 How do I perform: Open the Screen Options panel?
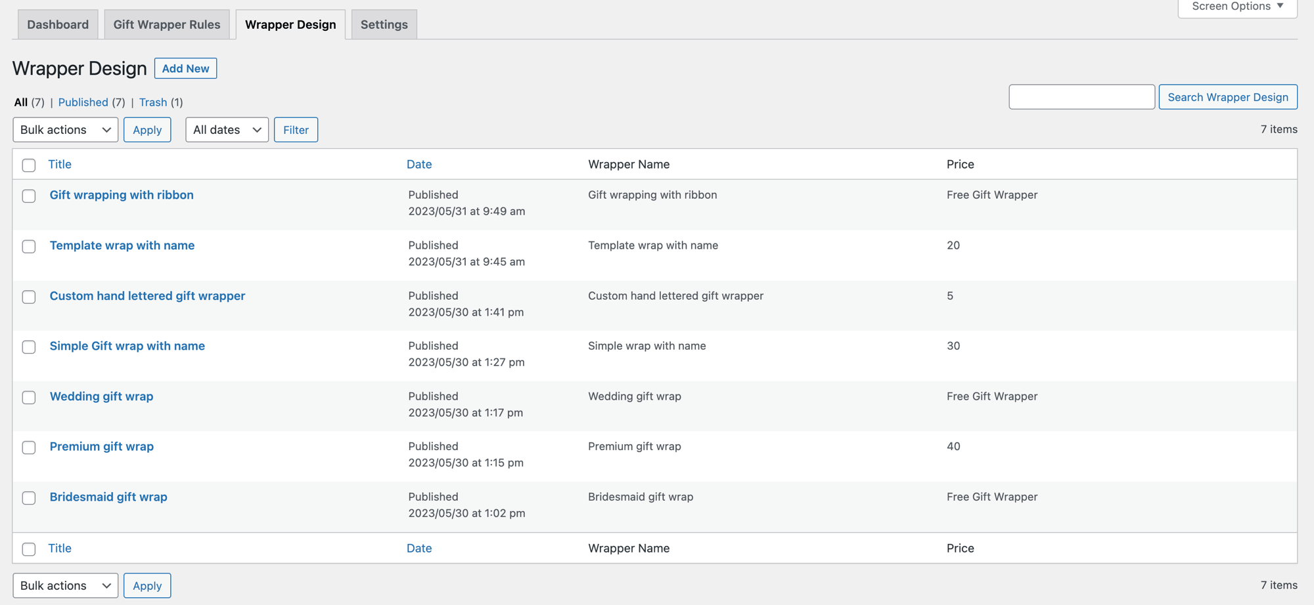click(1236, 7)
